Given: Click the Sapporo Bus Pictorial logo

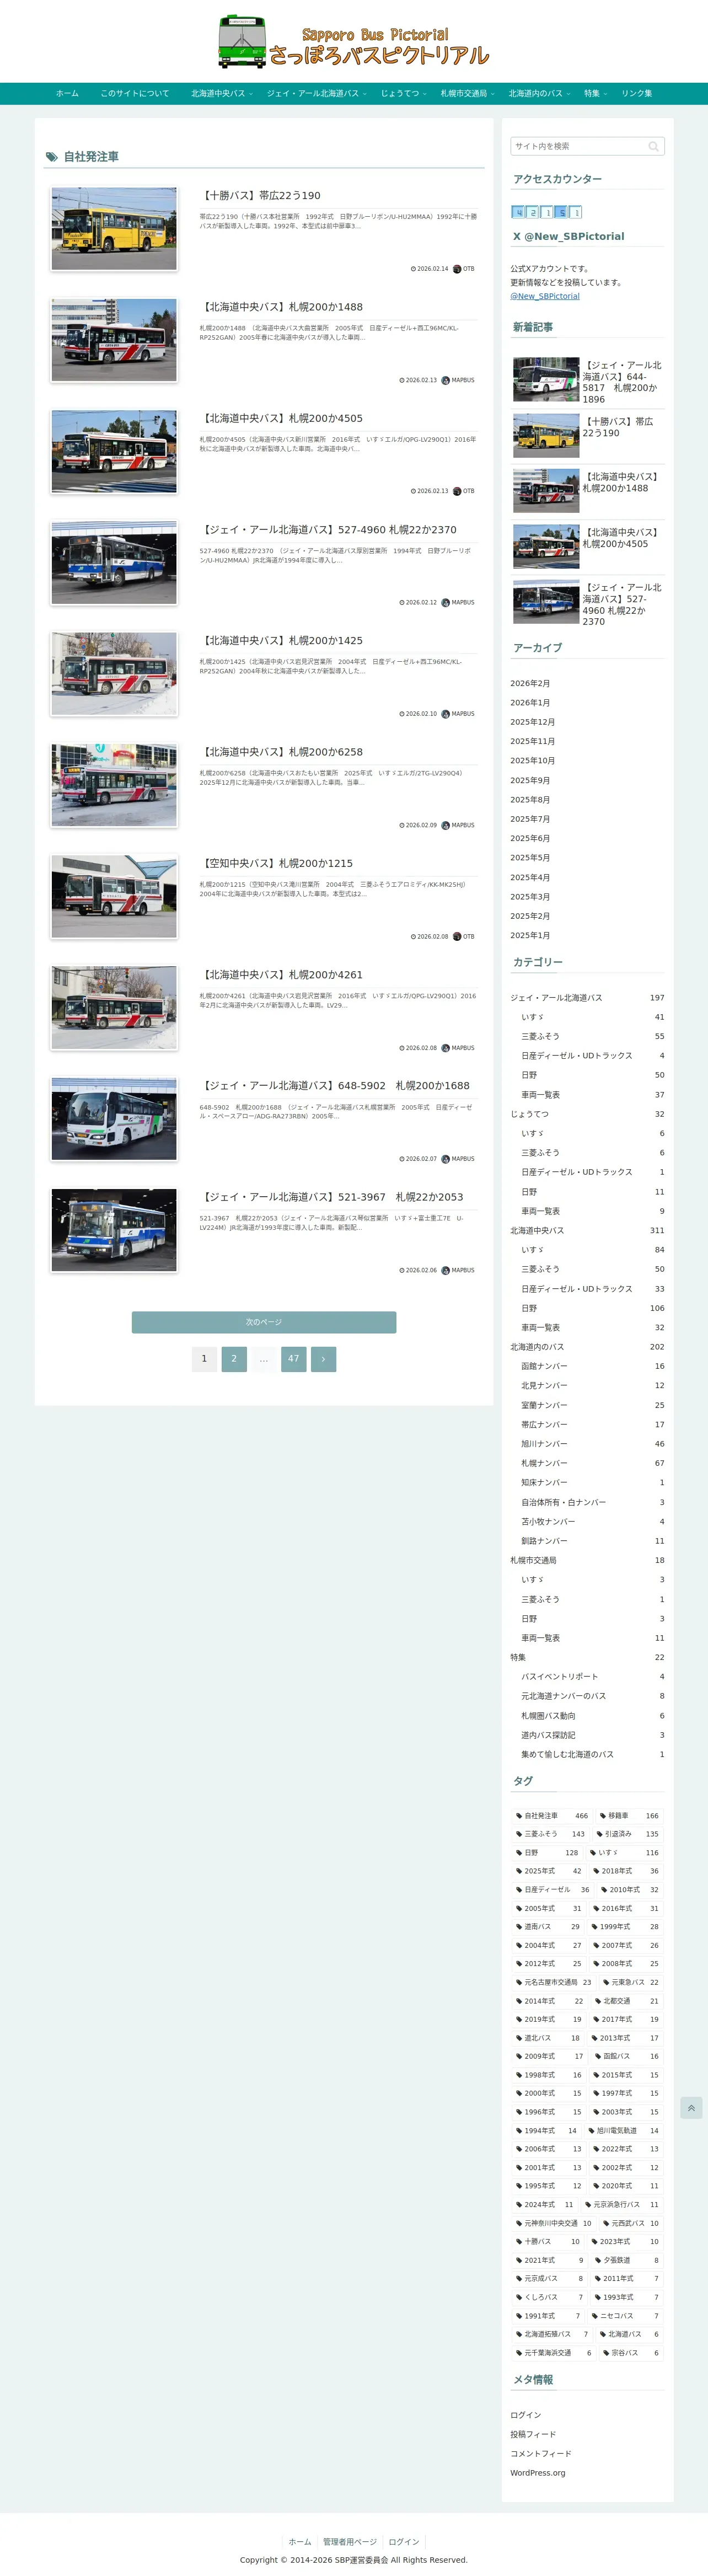Looking at the screenshot, I should pos(353,42).
